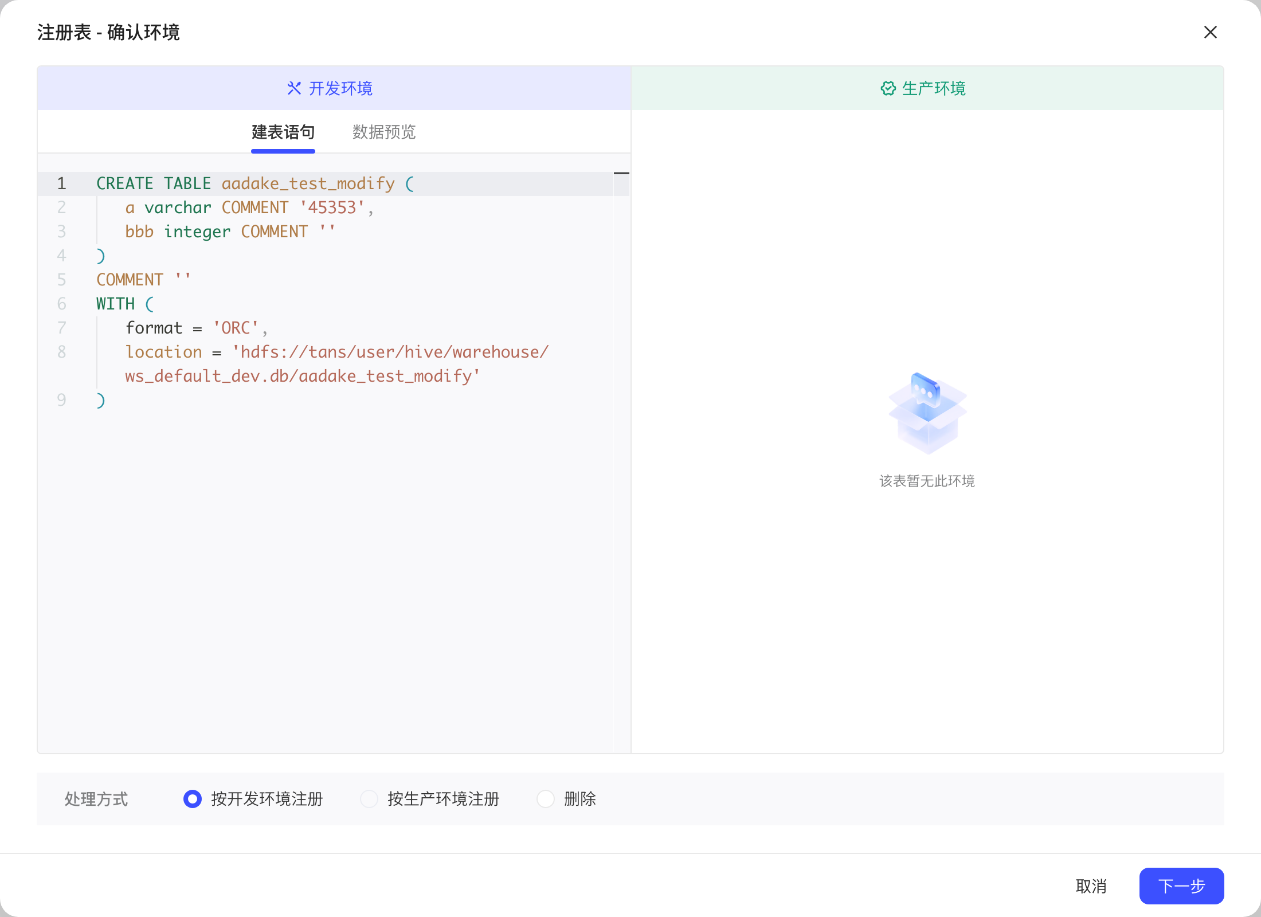Click the empty-state box illustration
The image size is (1261, 917).
pyautogui.click(x=927, y=413)
